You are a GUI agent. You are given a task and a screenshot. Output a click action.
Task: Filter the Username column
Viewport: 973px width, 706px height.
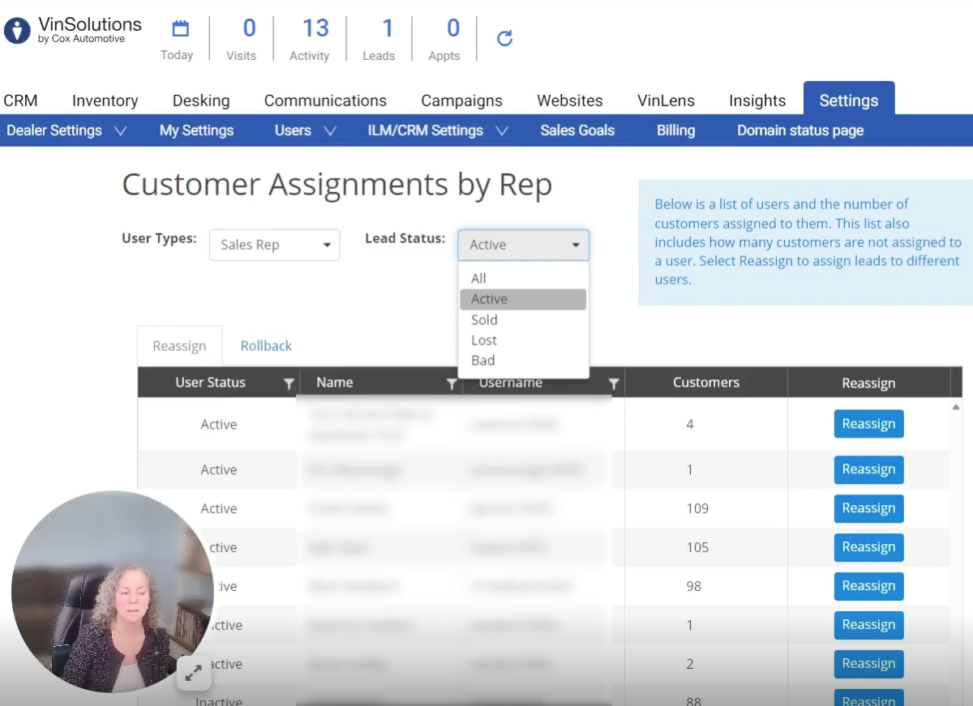tap(614, 384)
